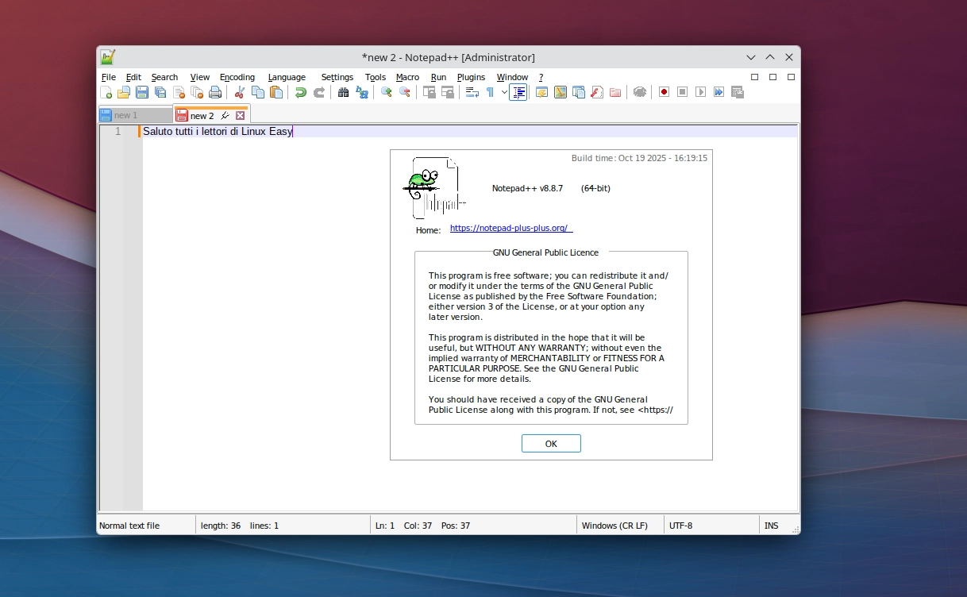Run the macro with the playback icon
Image resolution: width=967 pixels, height=597 pixels.
(x=700, y=92)
